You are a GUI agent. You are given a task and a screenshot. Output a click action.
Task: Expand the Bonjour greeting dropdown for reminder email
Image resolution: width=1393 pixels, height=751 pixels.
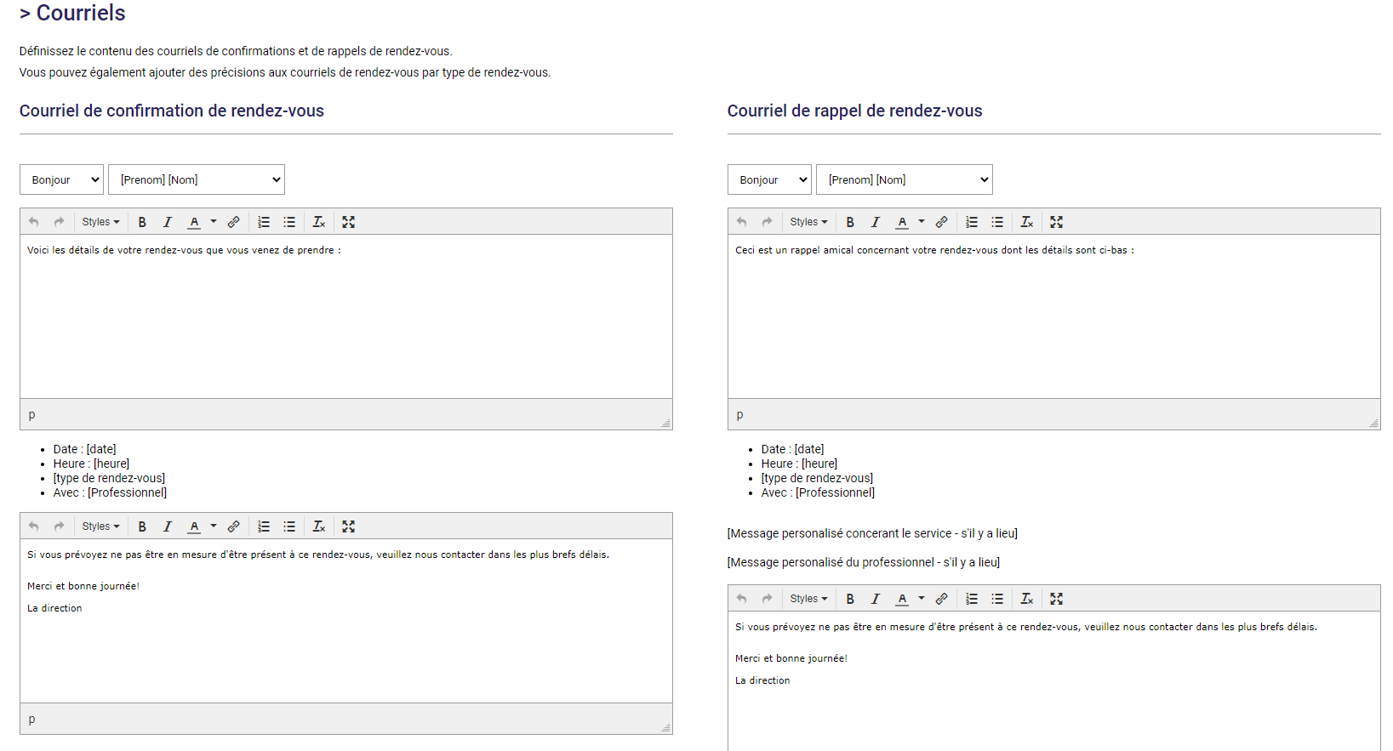769,179
